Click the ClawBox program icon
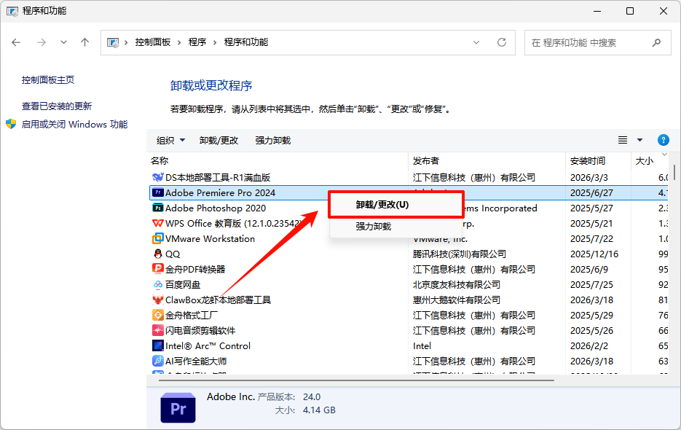The width and height of the screenshot is (681, 430). pyautogui.click(x=157, y=300)
